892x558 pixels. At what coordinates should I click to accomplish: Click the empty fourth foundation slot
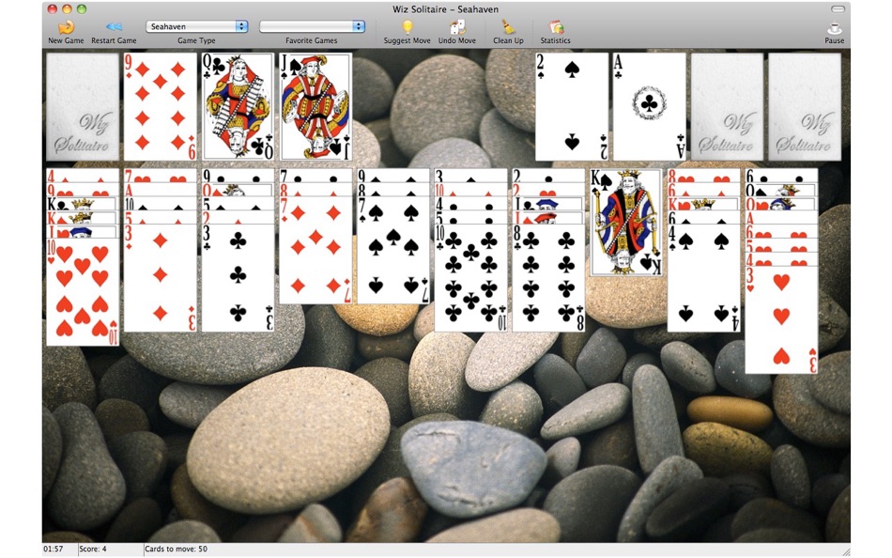point(805,106)
